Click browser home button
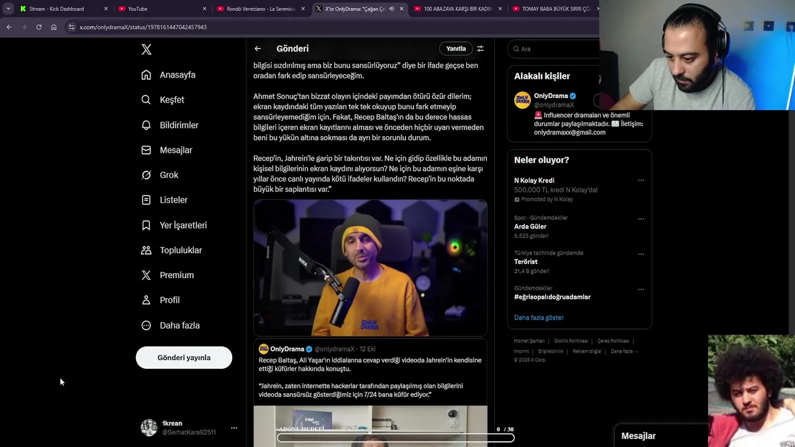The height and width of the screenshot is (447, 795). point(53,27)
